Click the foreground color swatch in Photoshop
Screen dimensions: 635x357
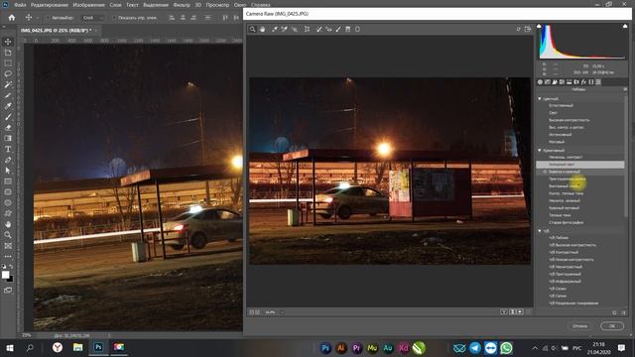point(5,275)
